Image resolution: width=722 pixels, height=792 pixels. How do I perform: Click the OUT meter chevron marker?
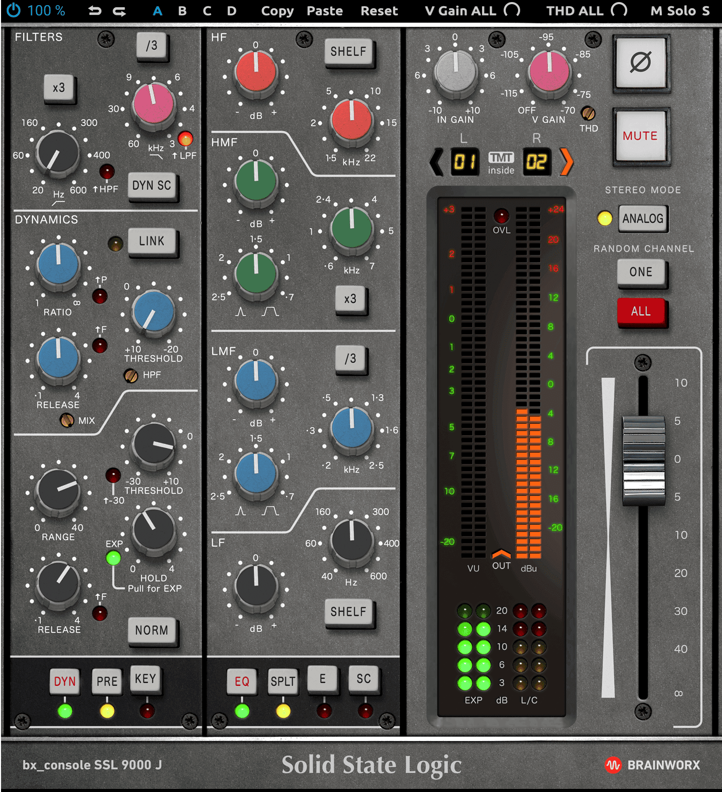click(501, 554)
